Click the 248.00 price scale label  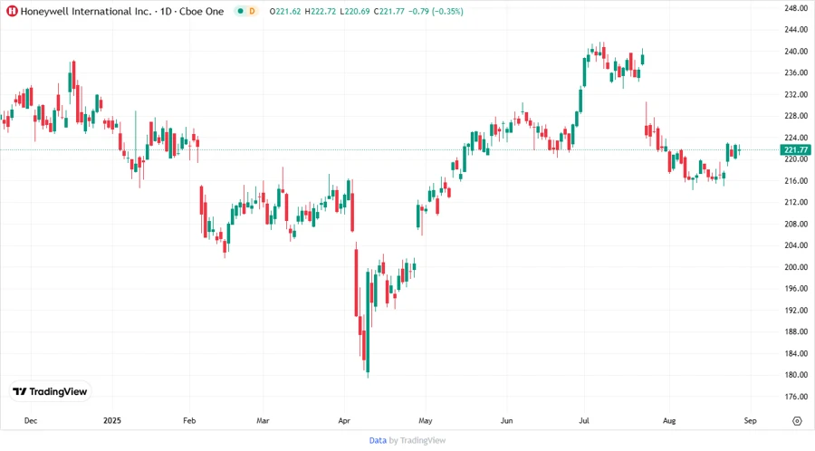click(796, 8)
